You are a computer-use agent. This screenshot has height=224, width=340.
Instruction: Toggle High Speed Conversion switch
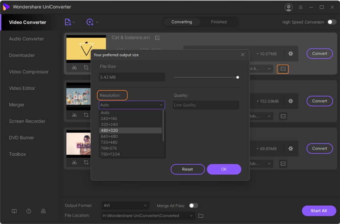point(332,22)
